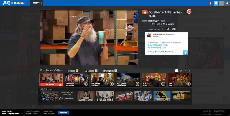Click the main video player
This screenshot has height=116, width=230.
(x=89, y=38)
